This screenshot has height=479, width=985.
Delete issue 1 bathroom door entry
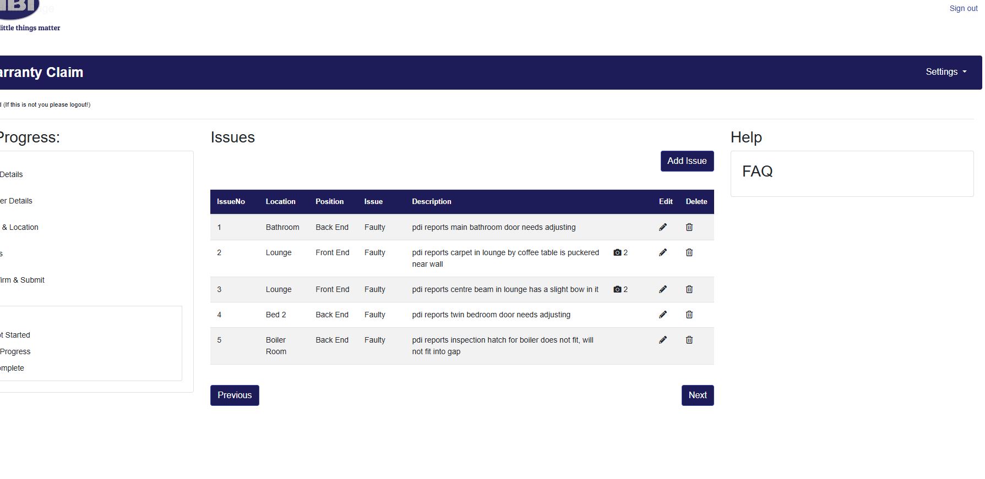[x=689, y=227]
